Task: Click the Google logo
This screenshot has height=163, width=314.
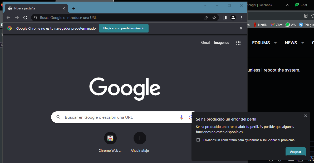Action: click(125, 89)
